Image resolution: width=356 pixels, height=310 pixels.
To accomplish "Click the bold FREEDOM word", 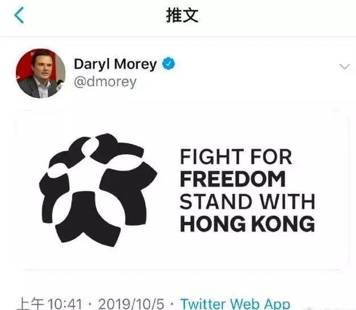I will coord(232,179).
